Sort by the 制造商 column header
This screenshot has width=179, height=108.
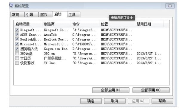[56, 24]
